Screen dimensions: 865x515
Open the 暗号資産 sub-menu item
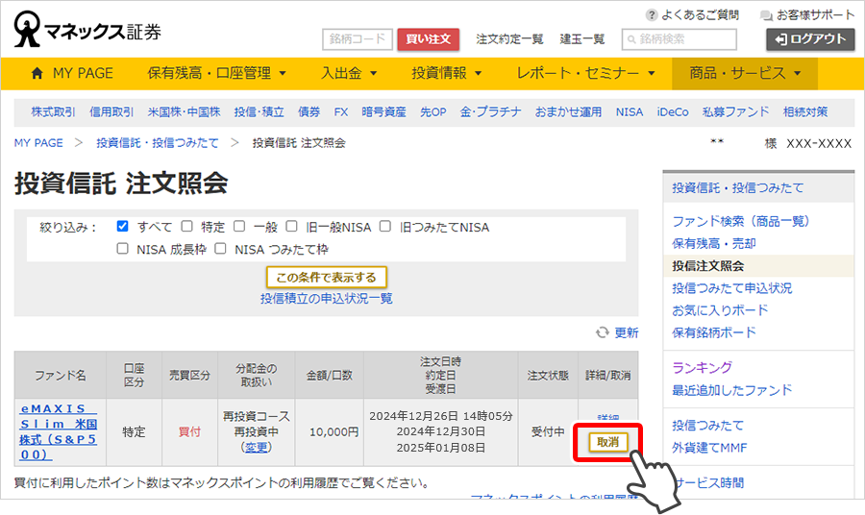(x=383, y=111)
